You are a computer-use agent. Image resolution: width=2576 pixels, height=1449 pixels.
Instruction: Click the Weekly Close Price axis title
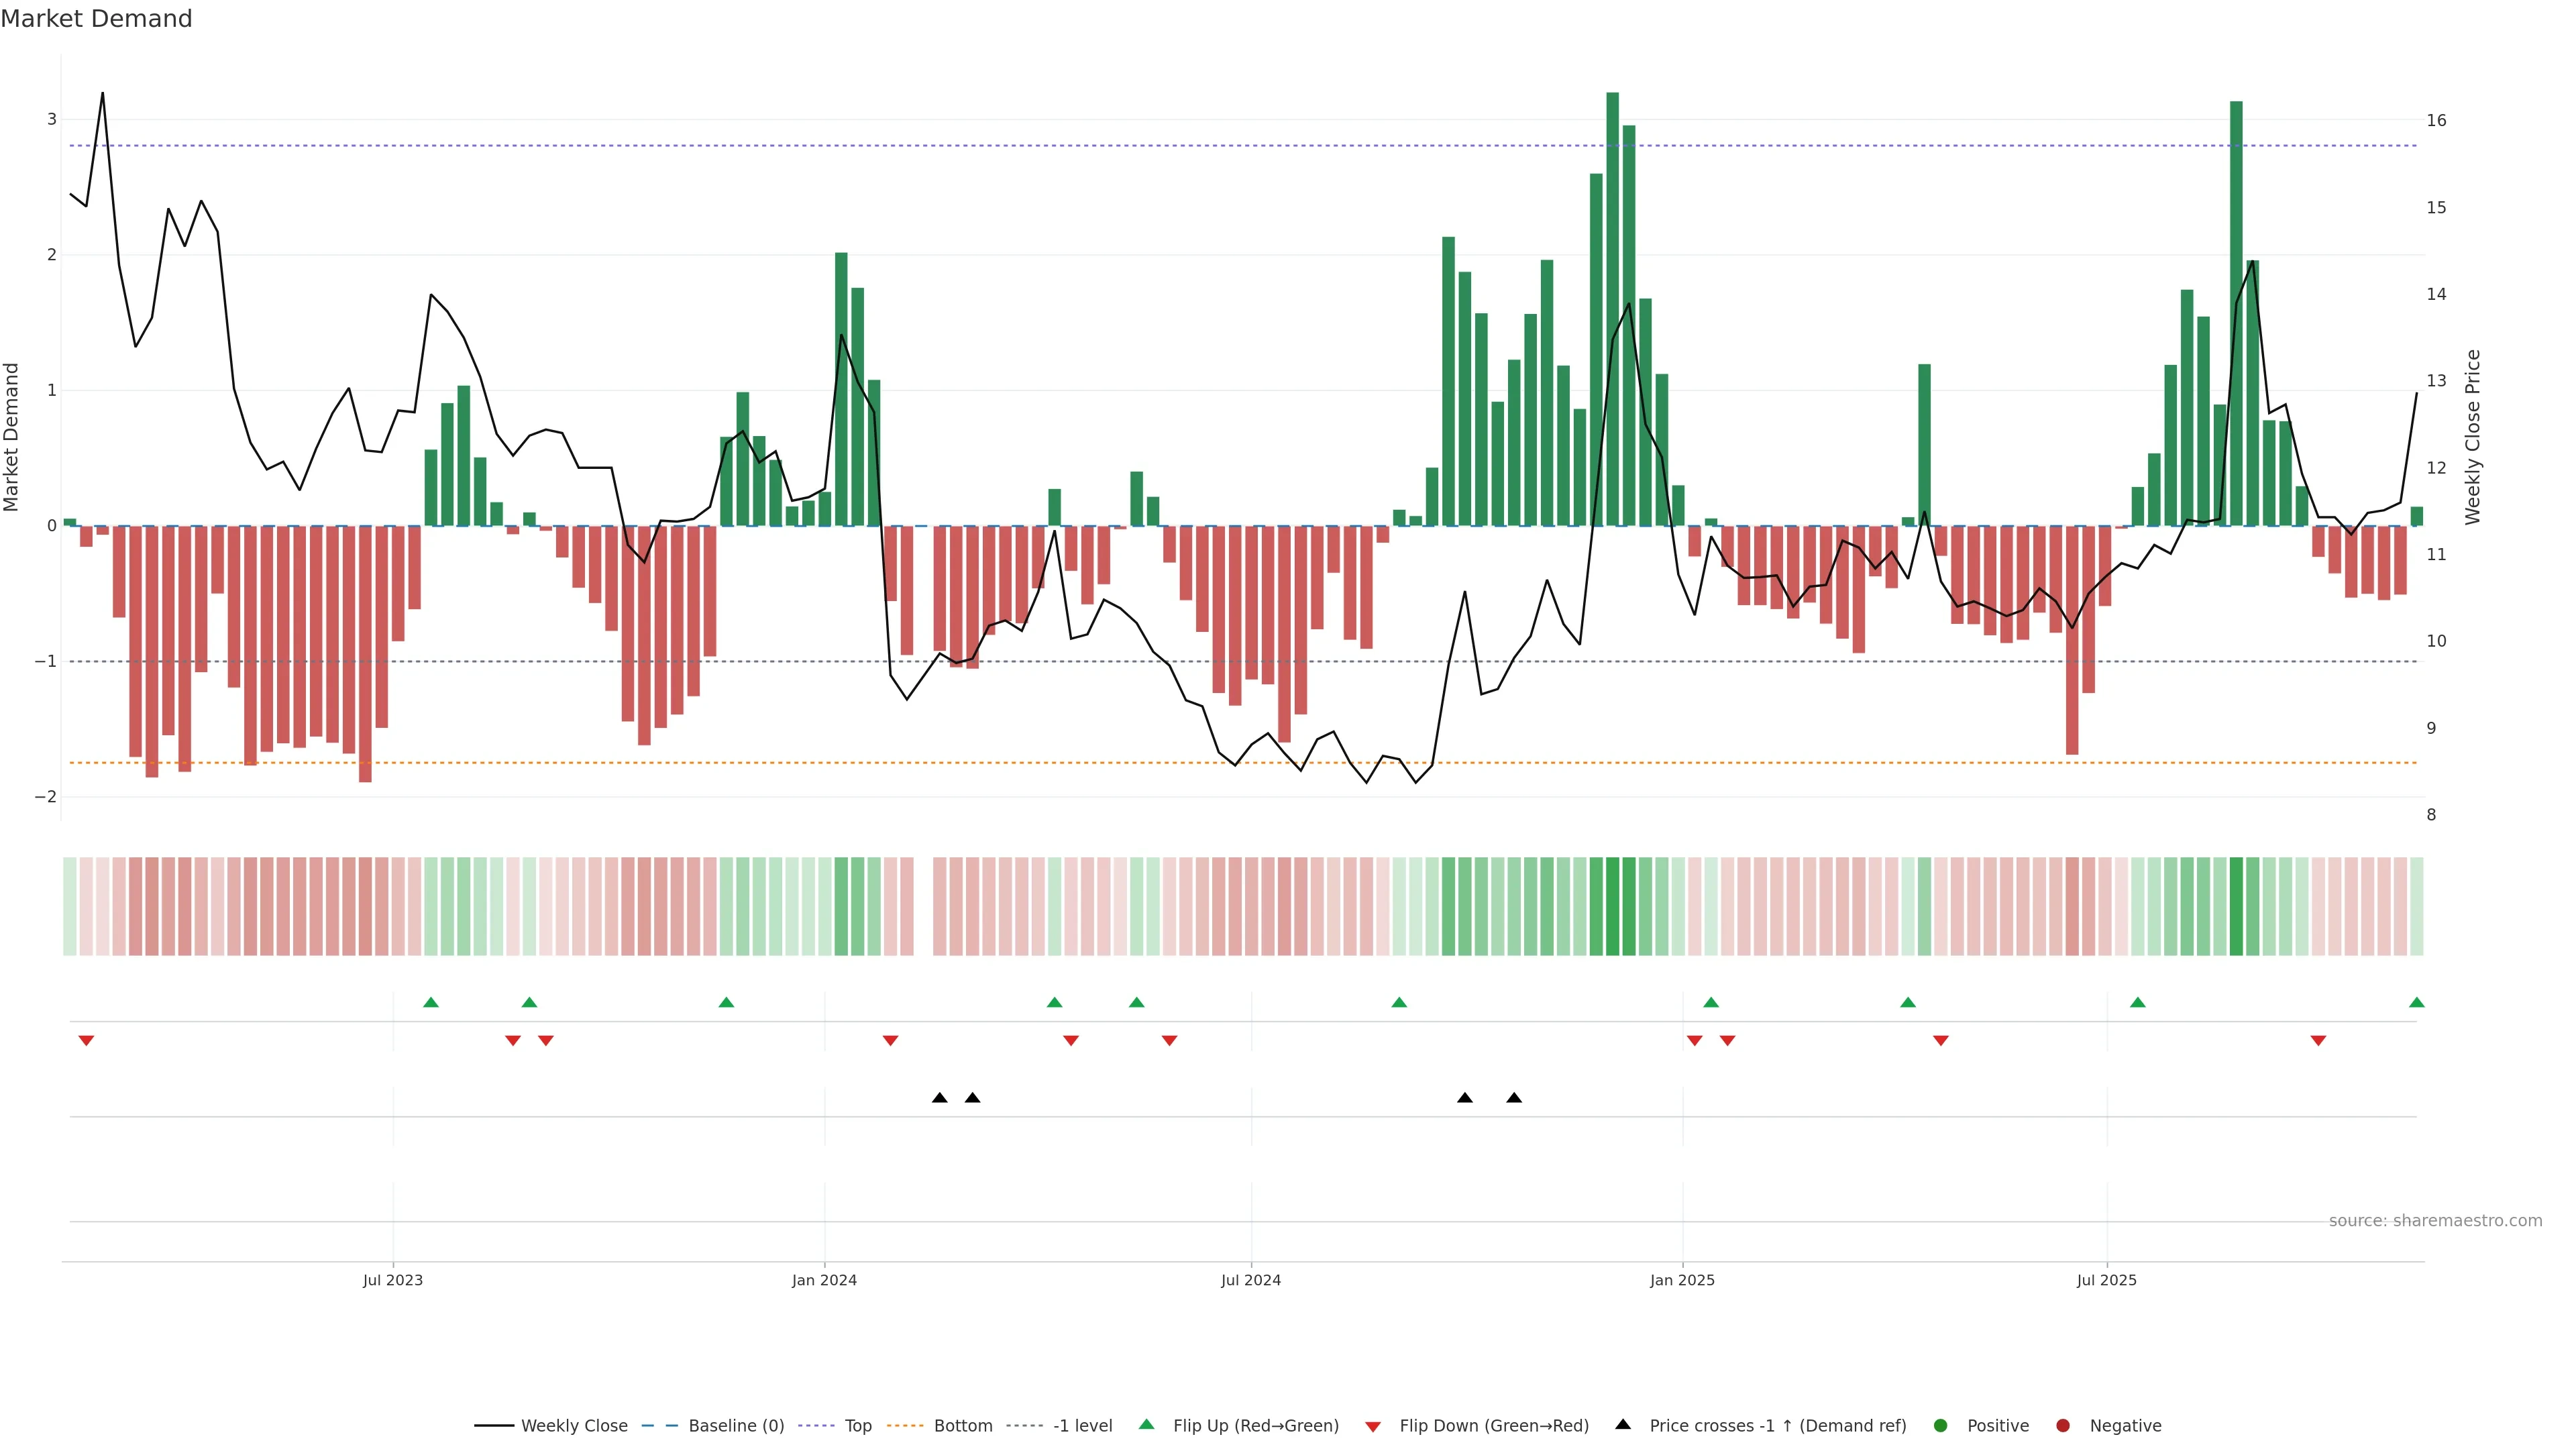coord(2473,437)
